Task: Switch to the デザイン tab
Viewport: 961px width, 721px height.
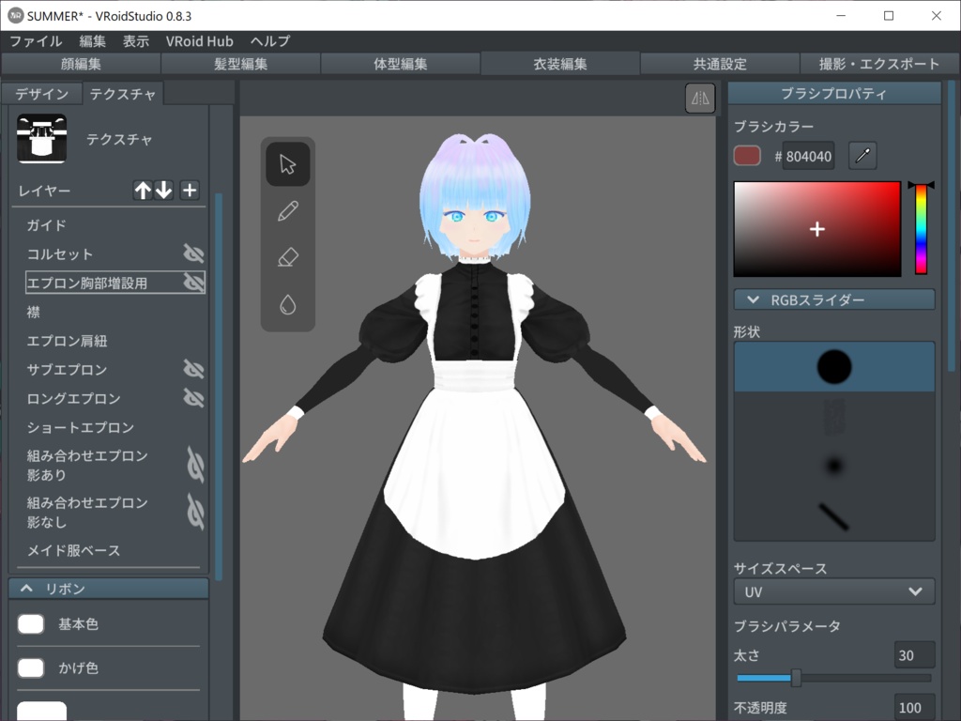Action: pos(41,93)
